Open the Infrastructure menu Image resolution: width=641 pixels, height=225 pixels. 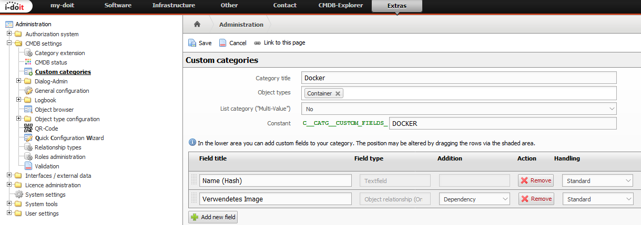(174, 5)
